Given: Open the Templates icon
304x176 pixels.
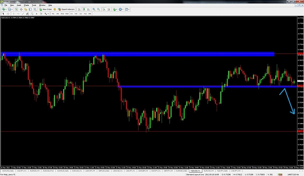Looking at the screenshot, I should pos(126,9).
